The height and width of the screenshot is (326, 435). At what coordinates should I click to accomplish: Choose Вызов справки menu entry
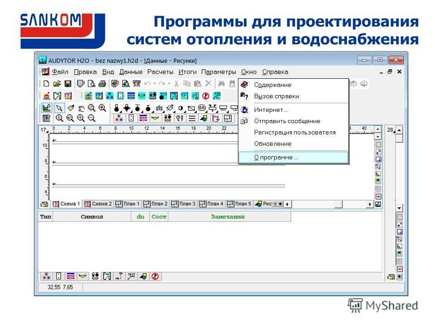pos(294,96)
